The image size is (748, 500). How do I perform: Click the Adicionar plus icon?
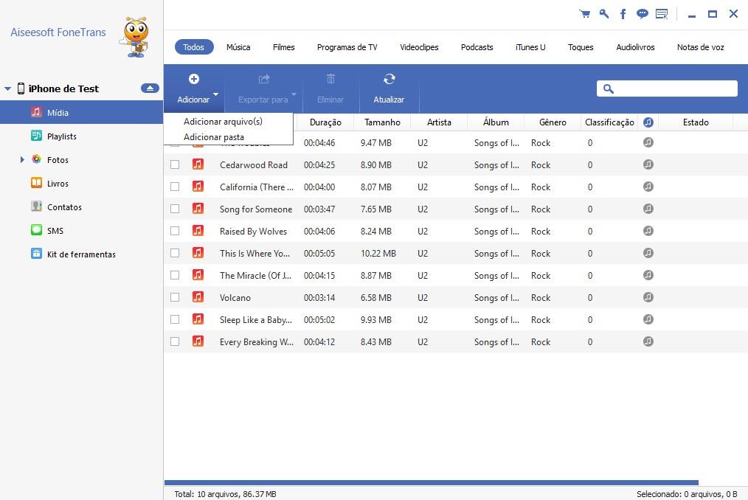pos(194,79)
